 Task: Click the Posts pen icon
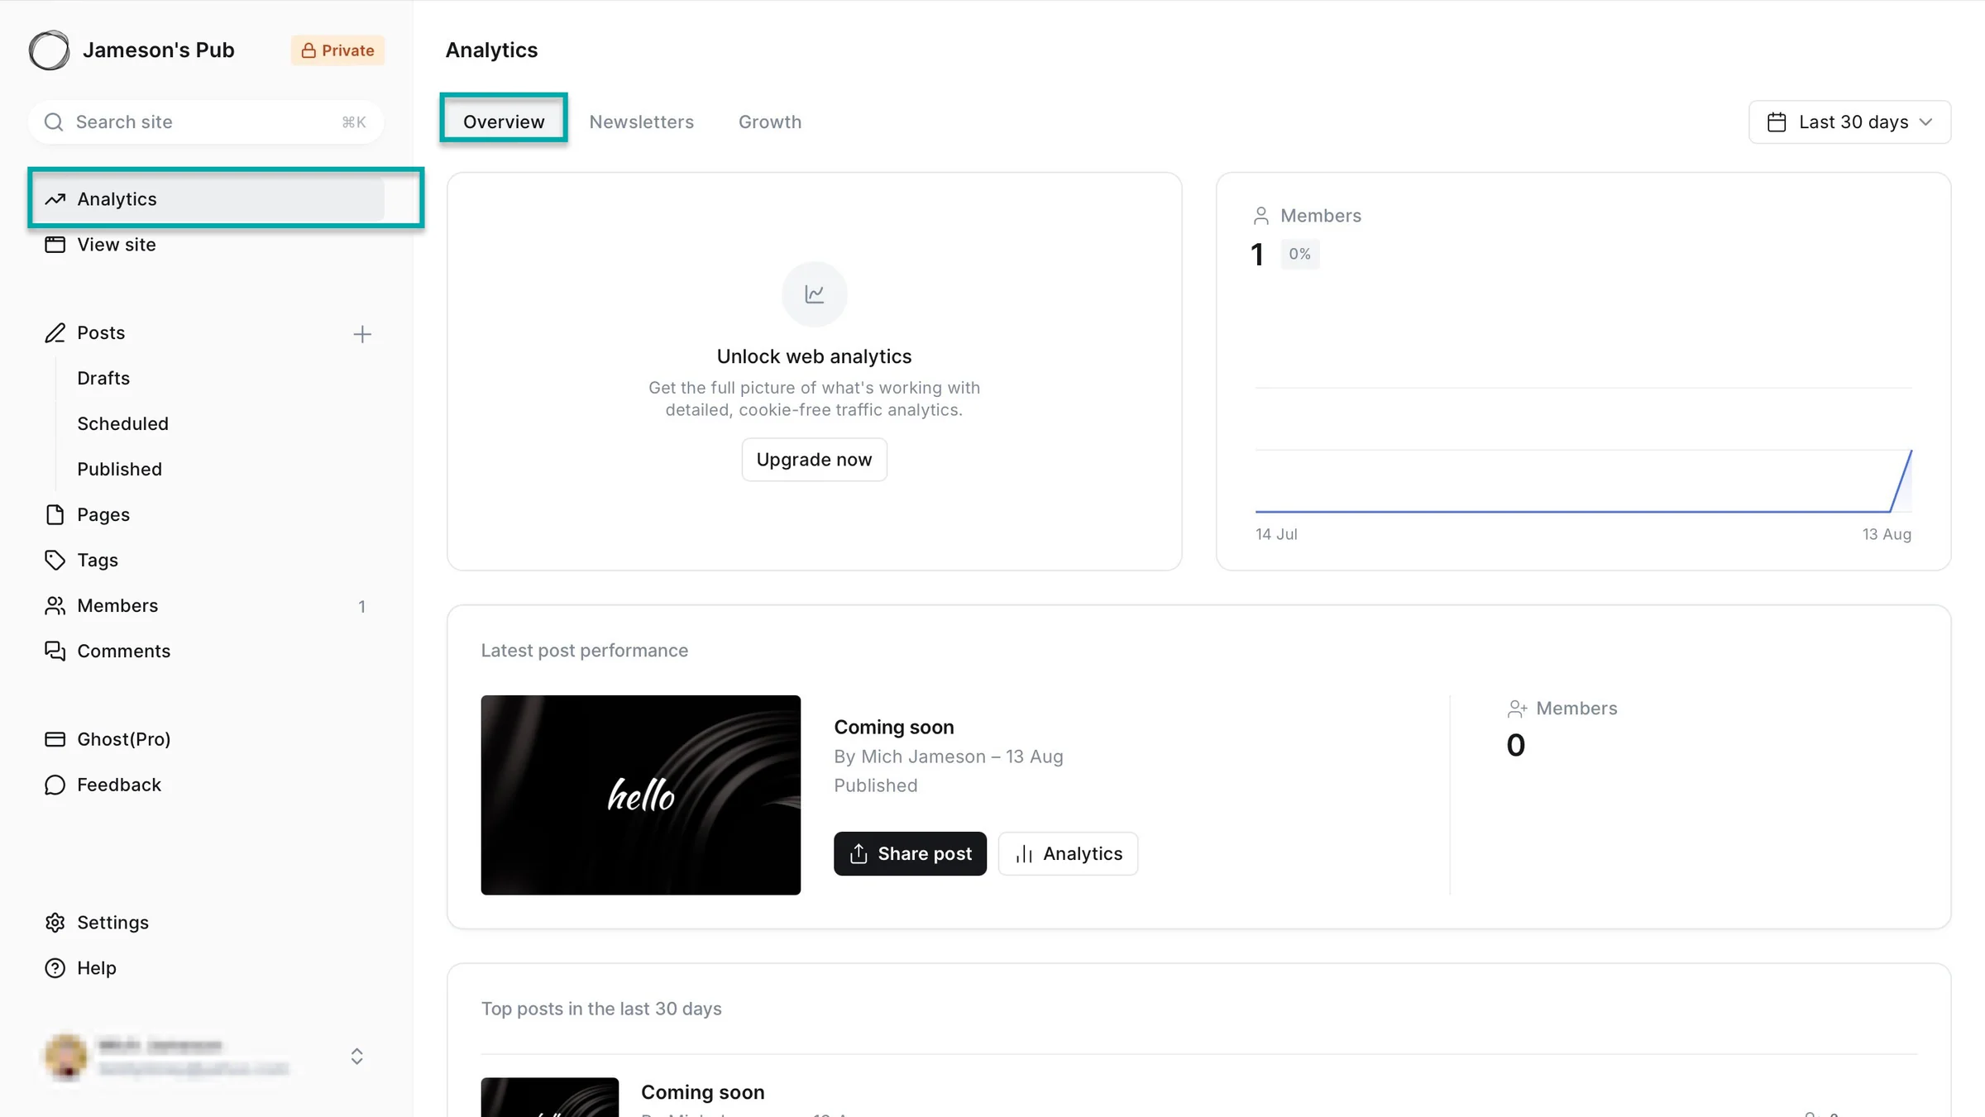[55, 333]
